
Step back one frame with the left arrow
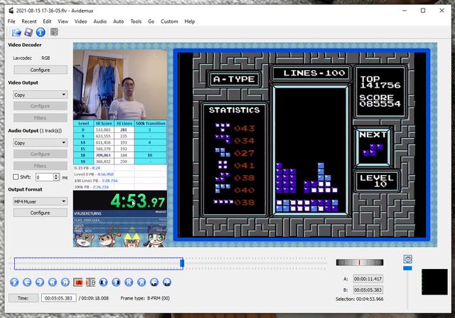tap(27, 282)
